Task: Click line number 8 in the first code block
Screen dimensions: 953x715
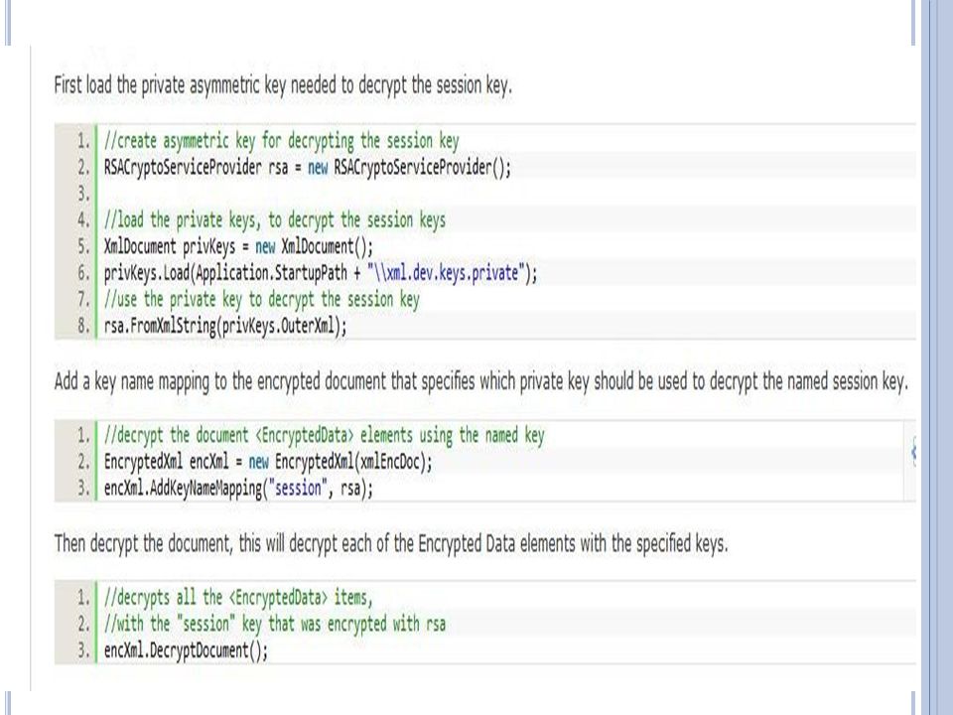Action: click(x=83, y=326)
